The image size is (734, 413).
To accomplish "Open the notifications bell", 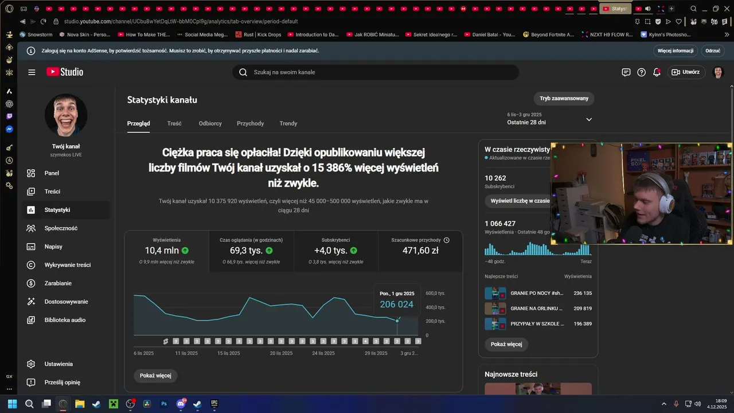I will click(657, 72).
